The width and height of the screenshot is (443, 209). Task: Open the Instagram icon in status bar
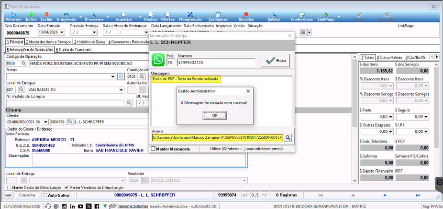tap(64, 206)
